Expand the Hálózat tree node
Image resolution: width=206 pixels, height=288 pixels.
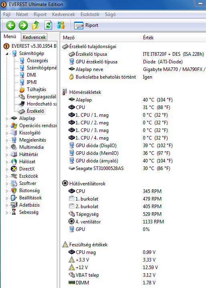(7, 162)
